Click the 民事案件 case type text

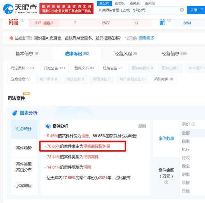pyautogui.click(x=91, y=157)
